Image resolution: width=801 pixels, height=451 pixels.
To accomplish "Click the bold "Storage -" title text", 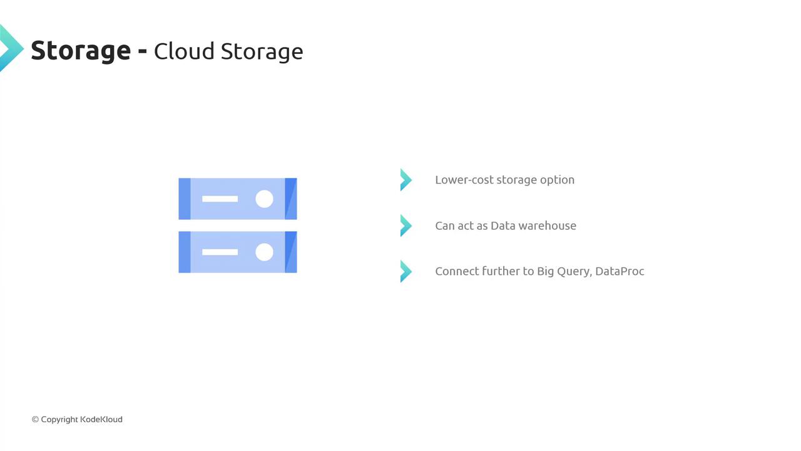I will (x=89, y=51).
